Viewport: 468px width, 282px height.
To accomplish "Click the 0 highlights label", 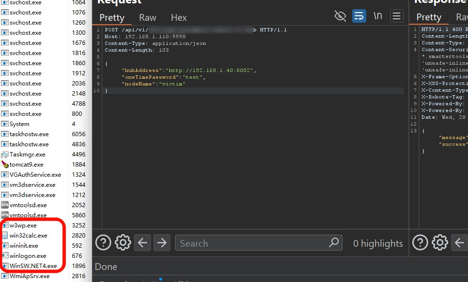I will pos(378,243).
